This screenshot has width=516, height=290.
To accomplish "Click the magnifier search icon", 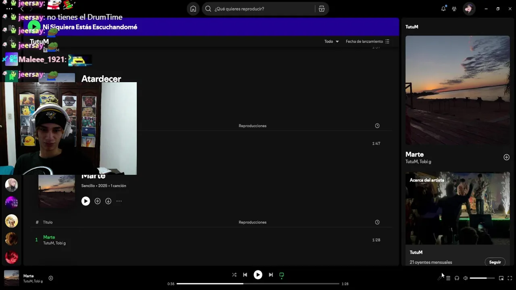I will click(208, 9).
